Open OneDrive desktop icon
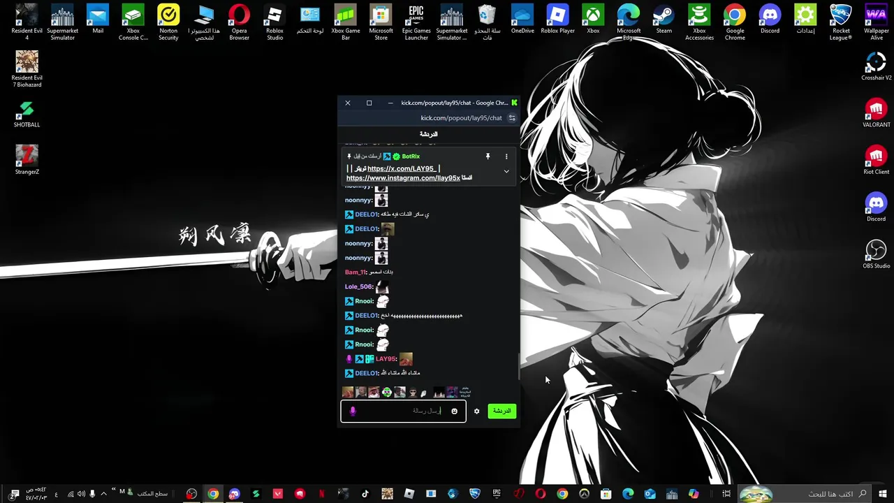The height and width of the screenshot is (503, 894). [522, 19]
